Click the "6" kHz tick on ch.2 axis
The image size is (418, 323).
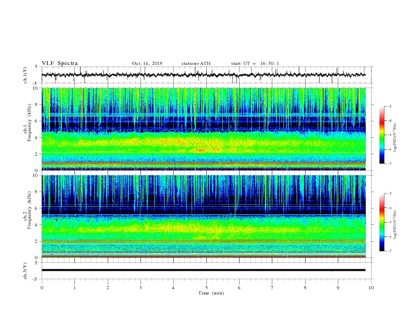tap(37, 208)
